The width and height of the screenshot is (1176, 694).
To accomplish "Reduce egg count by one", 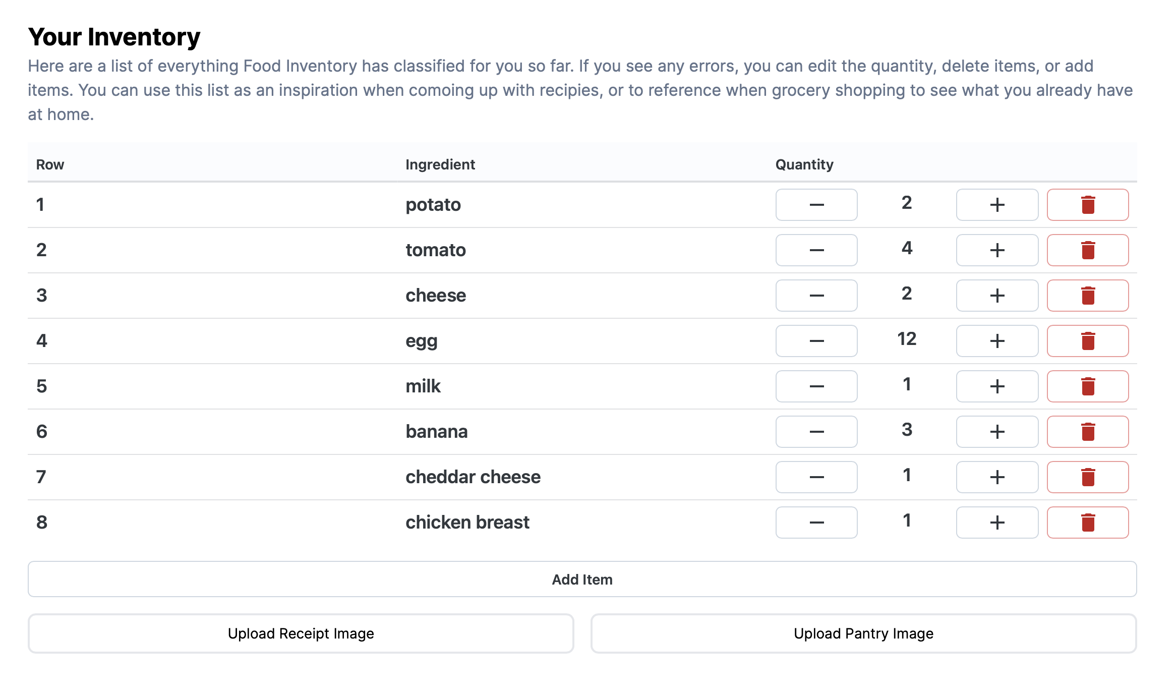I will 816,341.
